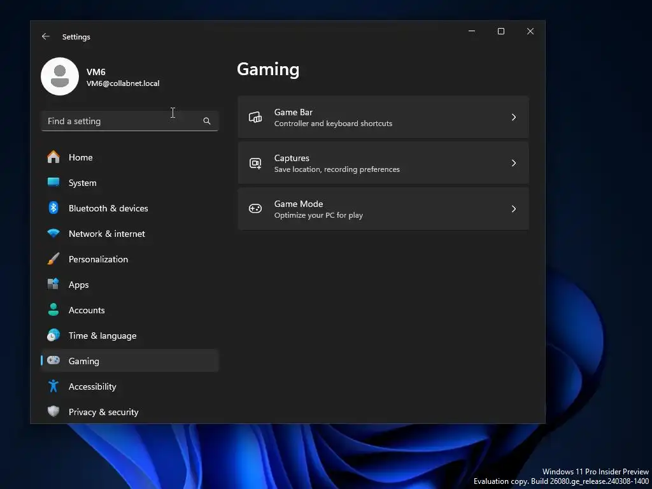The width and height of the screenshot is (652, 489).
Task: Click 'Optimize your PC for play' text
Action: pos(318,215)
